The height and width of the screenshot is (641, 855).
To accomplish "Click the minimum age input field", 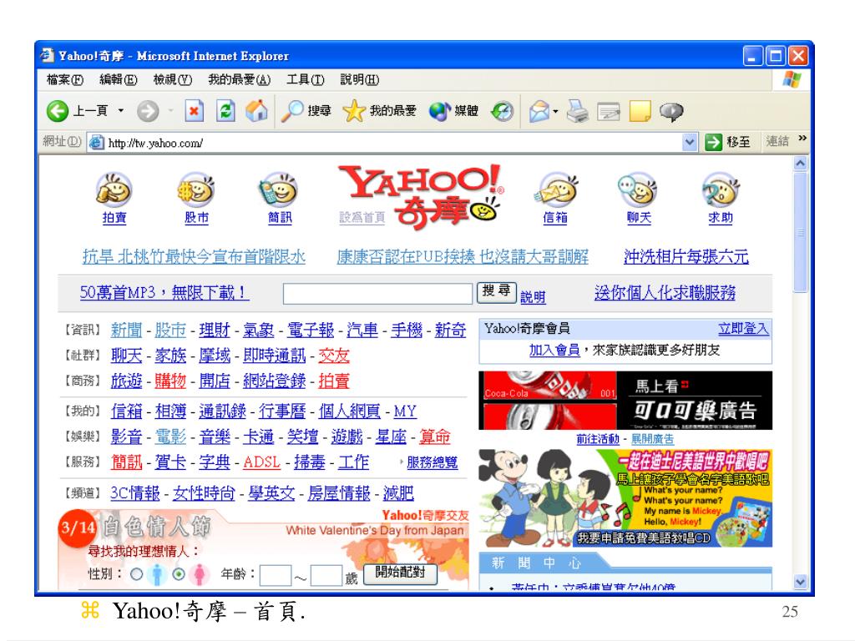I will pos(276,576).
